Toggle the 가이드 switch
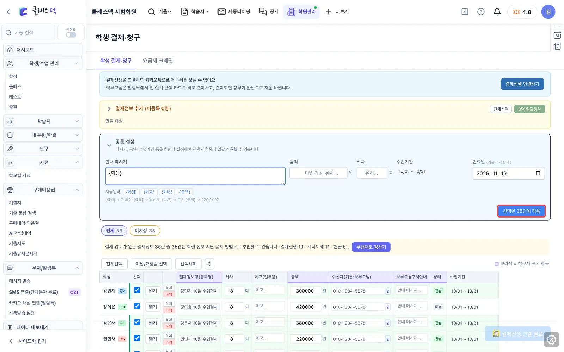 pyautogui.click(x=71, y=35)
